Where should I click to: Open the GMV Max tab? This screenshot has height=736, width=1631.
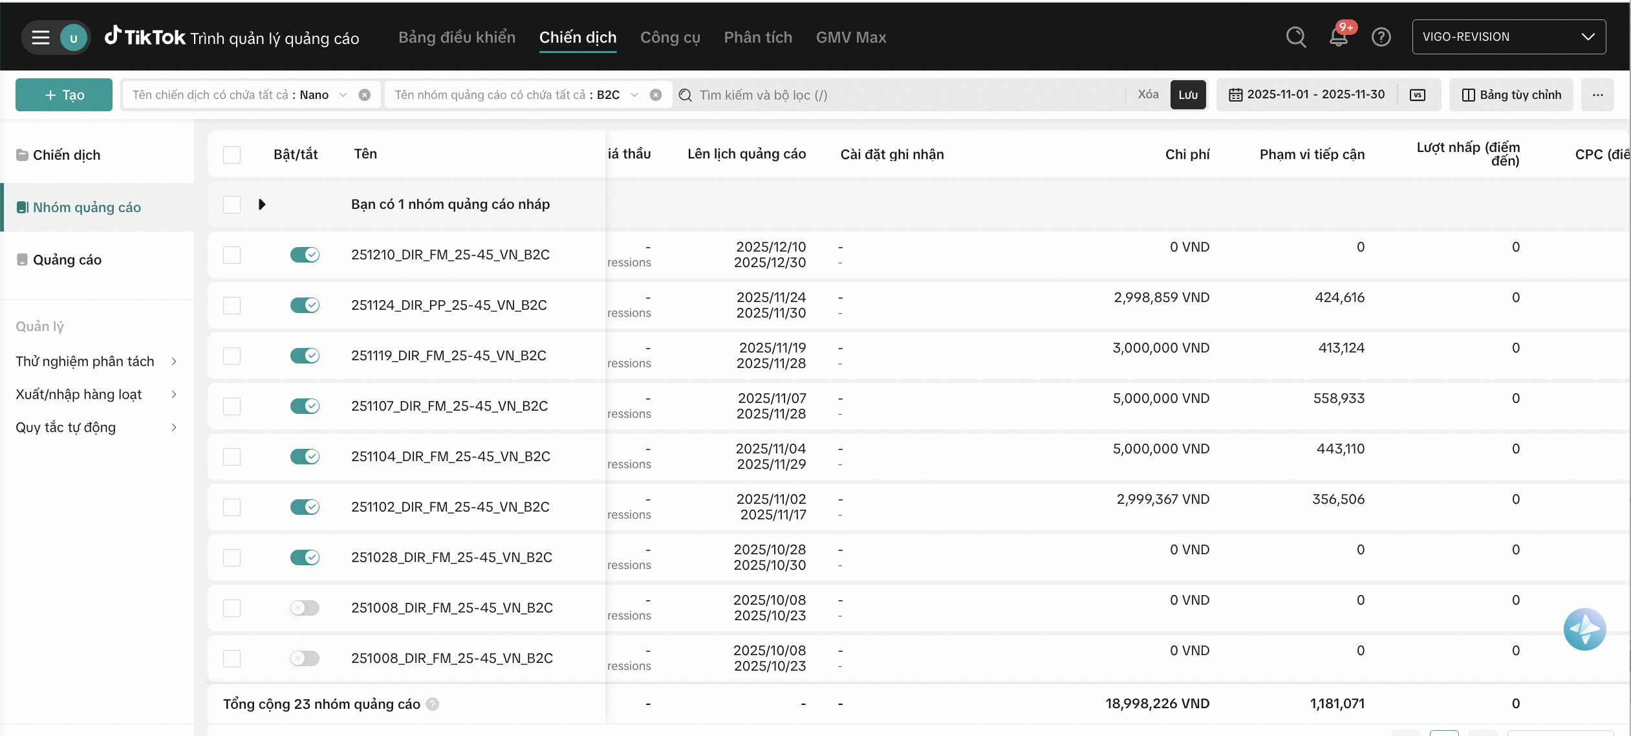tap(850, 38)
